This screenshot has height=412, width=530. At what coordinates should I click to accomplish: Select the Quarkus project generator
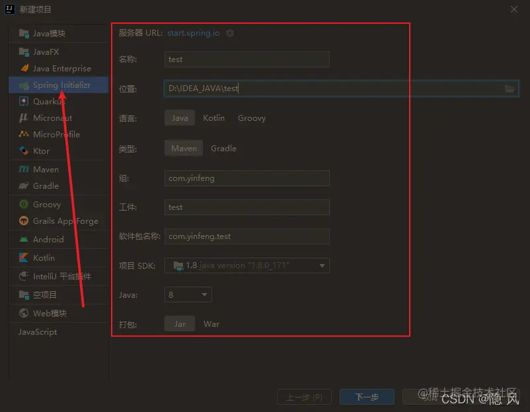(49, 101)
